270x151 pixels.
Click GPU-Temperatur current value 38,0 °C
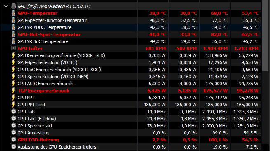pyautogui.click(x=157, y=13)
